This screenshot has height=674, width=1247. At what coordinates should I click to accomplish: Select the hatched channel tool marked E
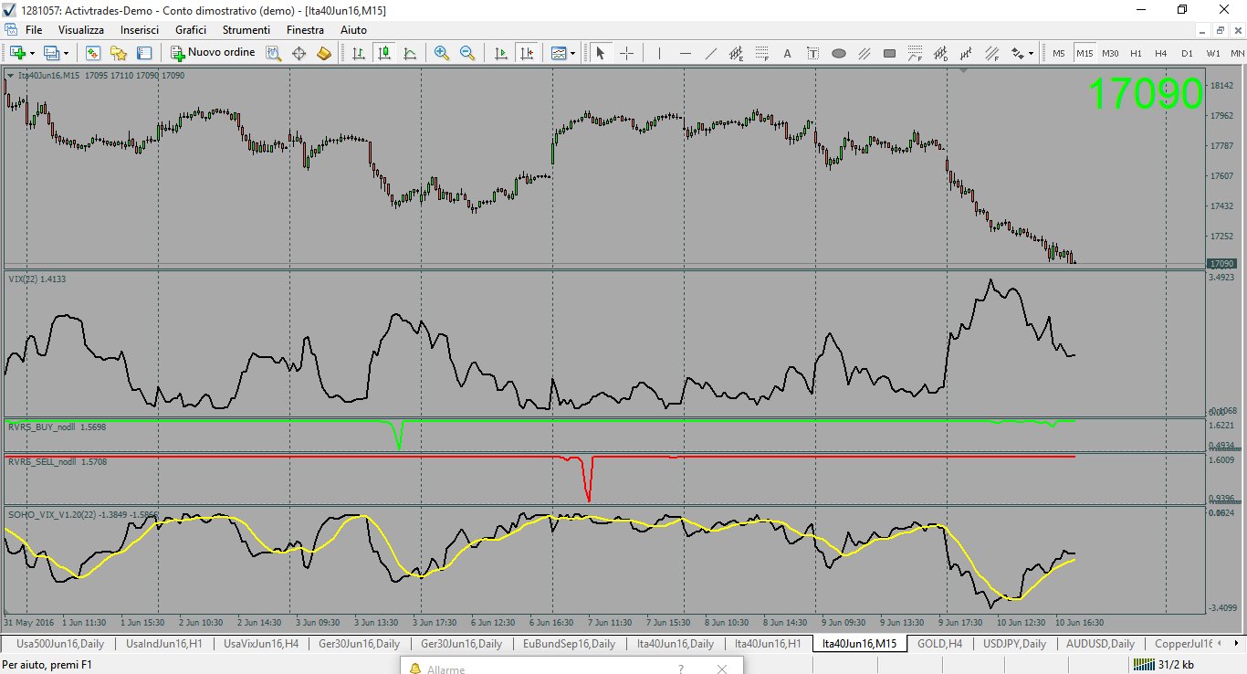coord(736,53)
